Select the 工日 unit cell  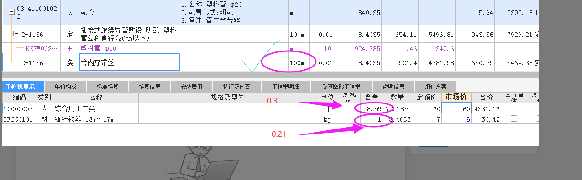pos(327,108)
